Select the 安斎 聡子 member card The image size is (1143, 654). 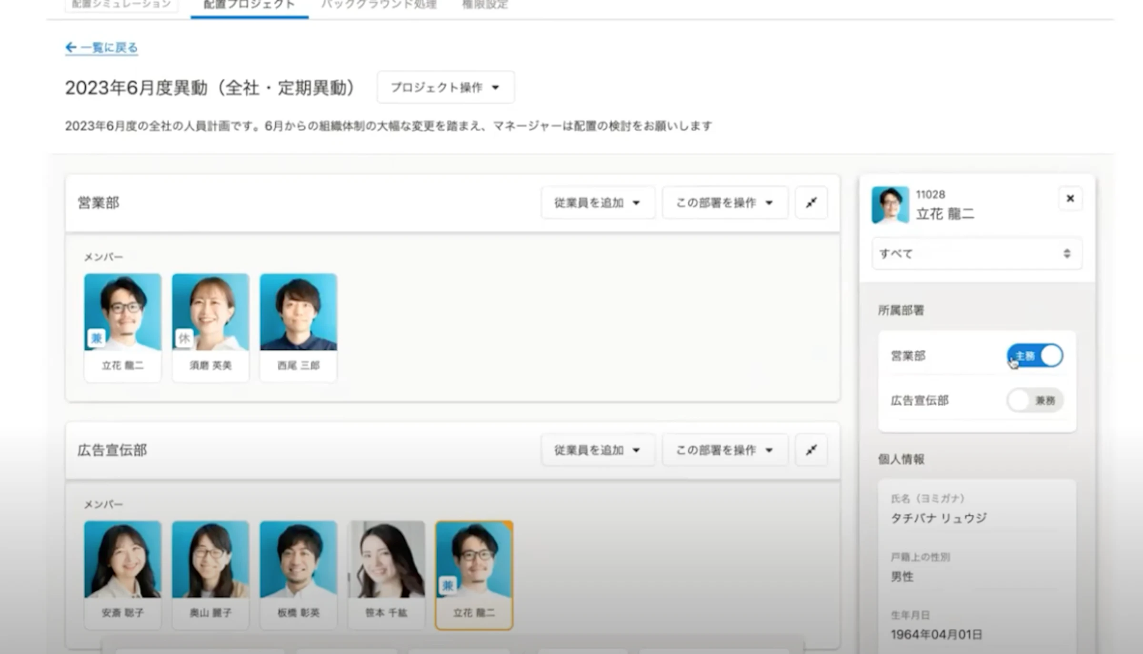point(122,574)
